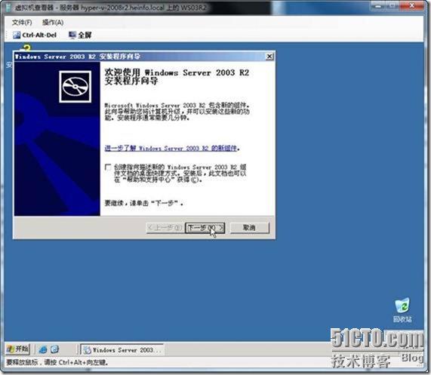Click the status bar text Ctrl+Alt+向左键

tap(83, 362)
